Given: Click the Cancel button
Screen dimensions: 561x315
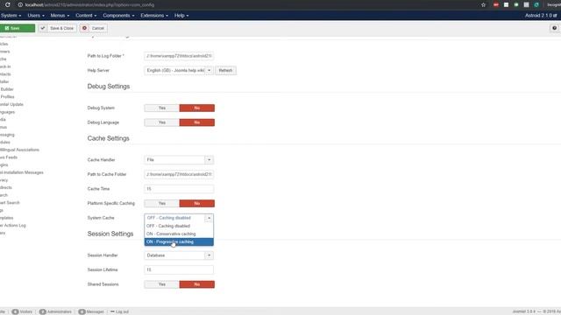Looking at the screenshot, I should pyautogui.click(x=94, y=28).
